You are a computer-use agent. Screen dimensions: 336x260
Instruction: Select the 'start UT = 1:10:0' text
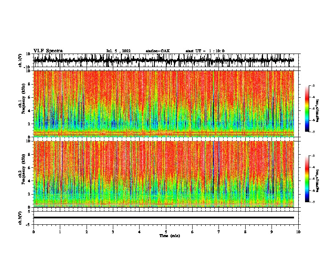point(205,51)
